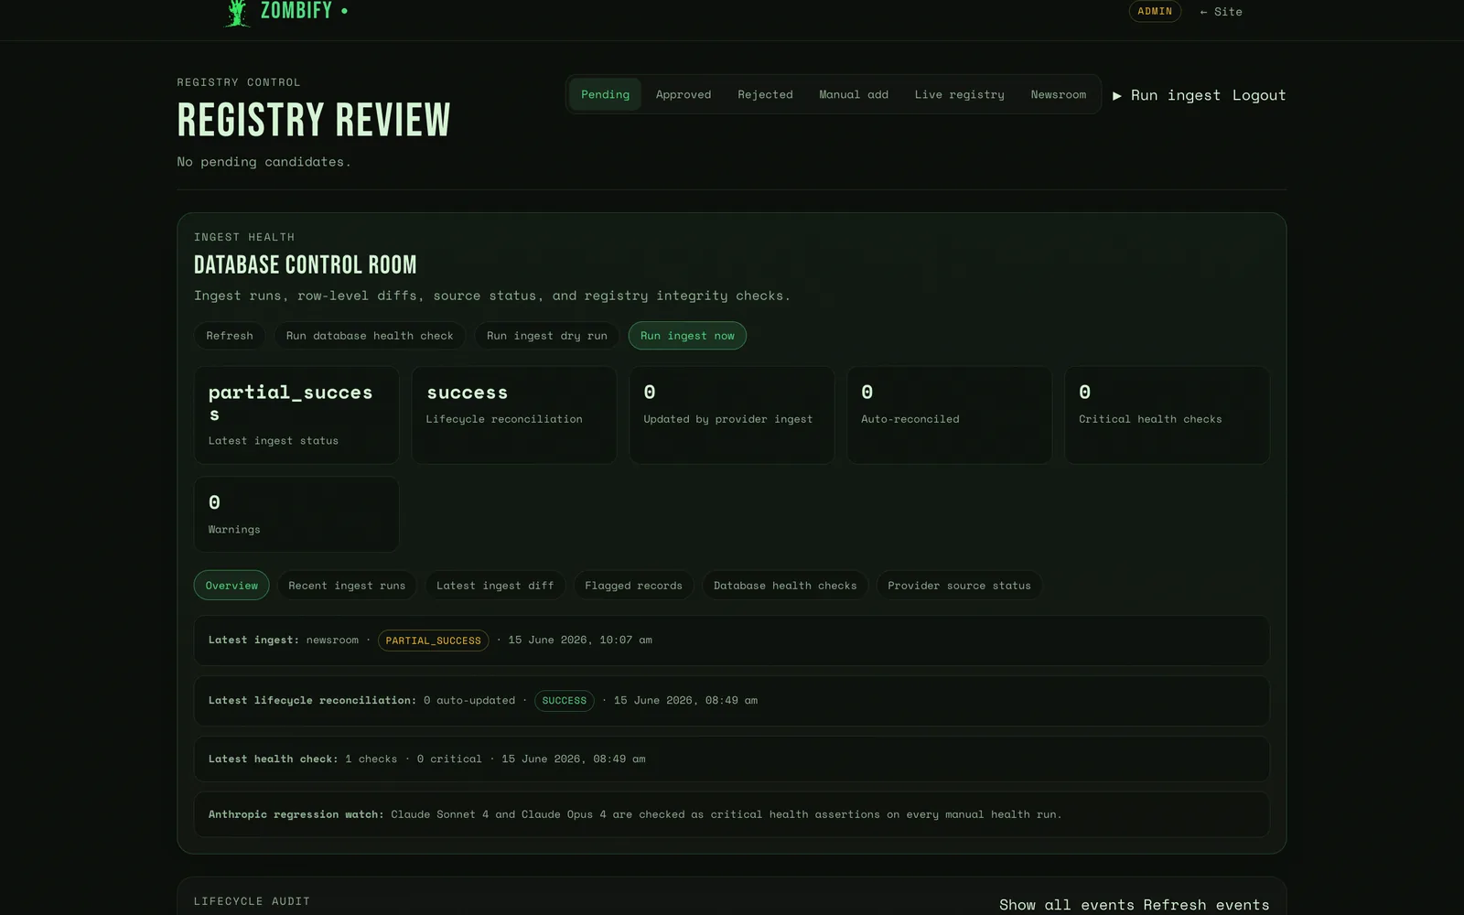Switch to the Newsroom tab
The width and height of the screenshot is (1464, 915).
point(1059,94)
